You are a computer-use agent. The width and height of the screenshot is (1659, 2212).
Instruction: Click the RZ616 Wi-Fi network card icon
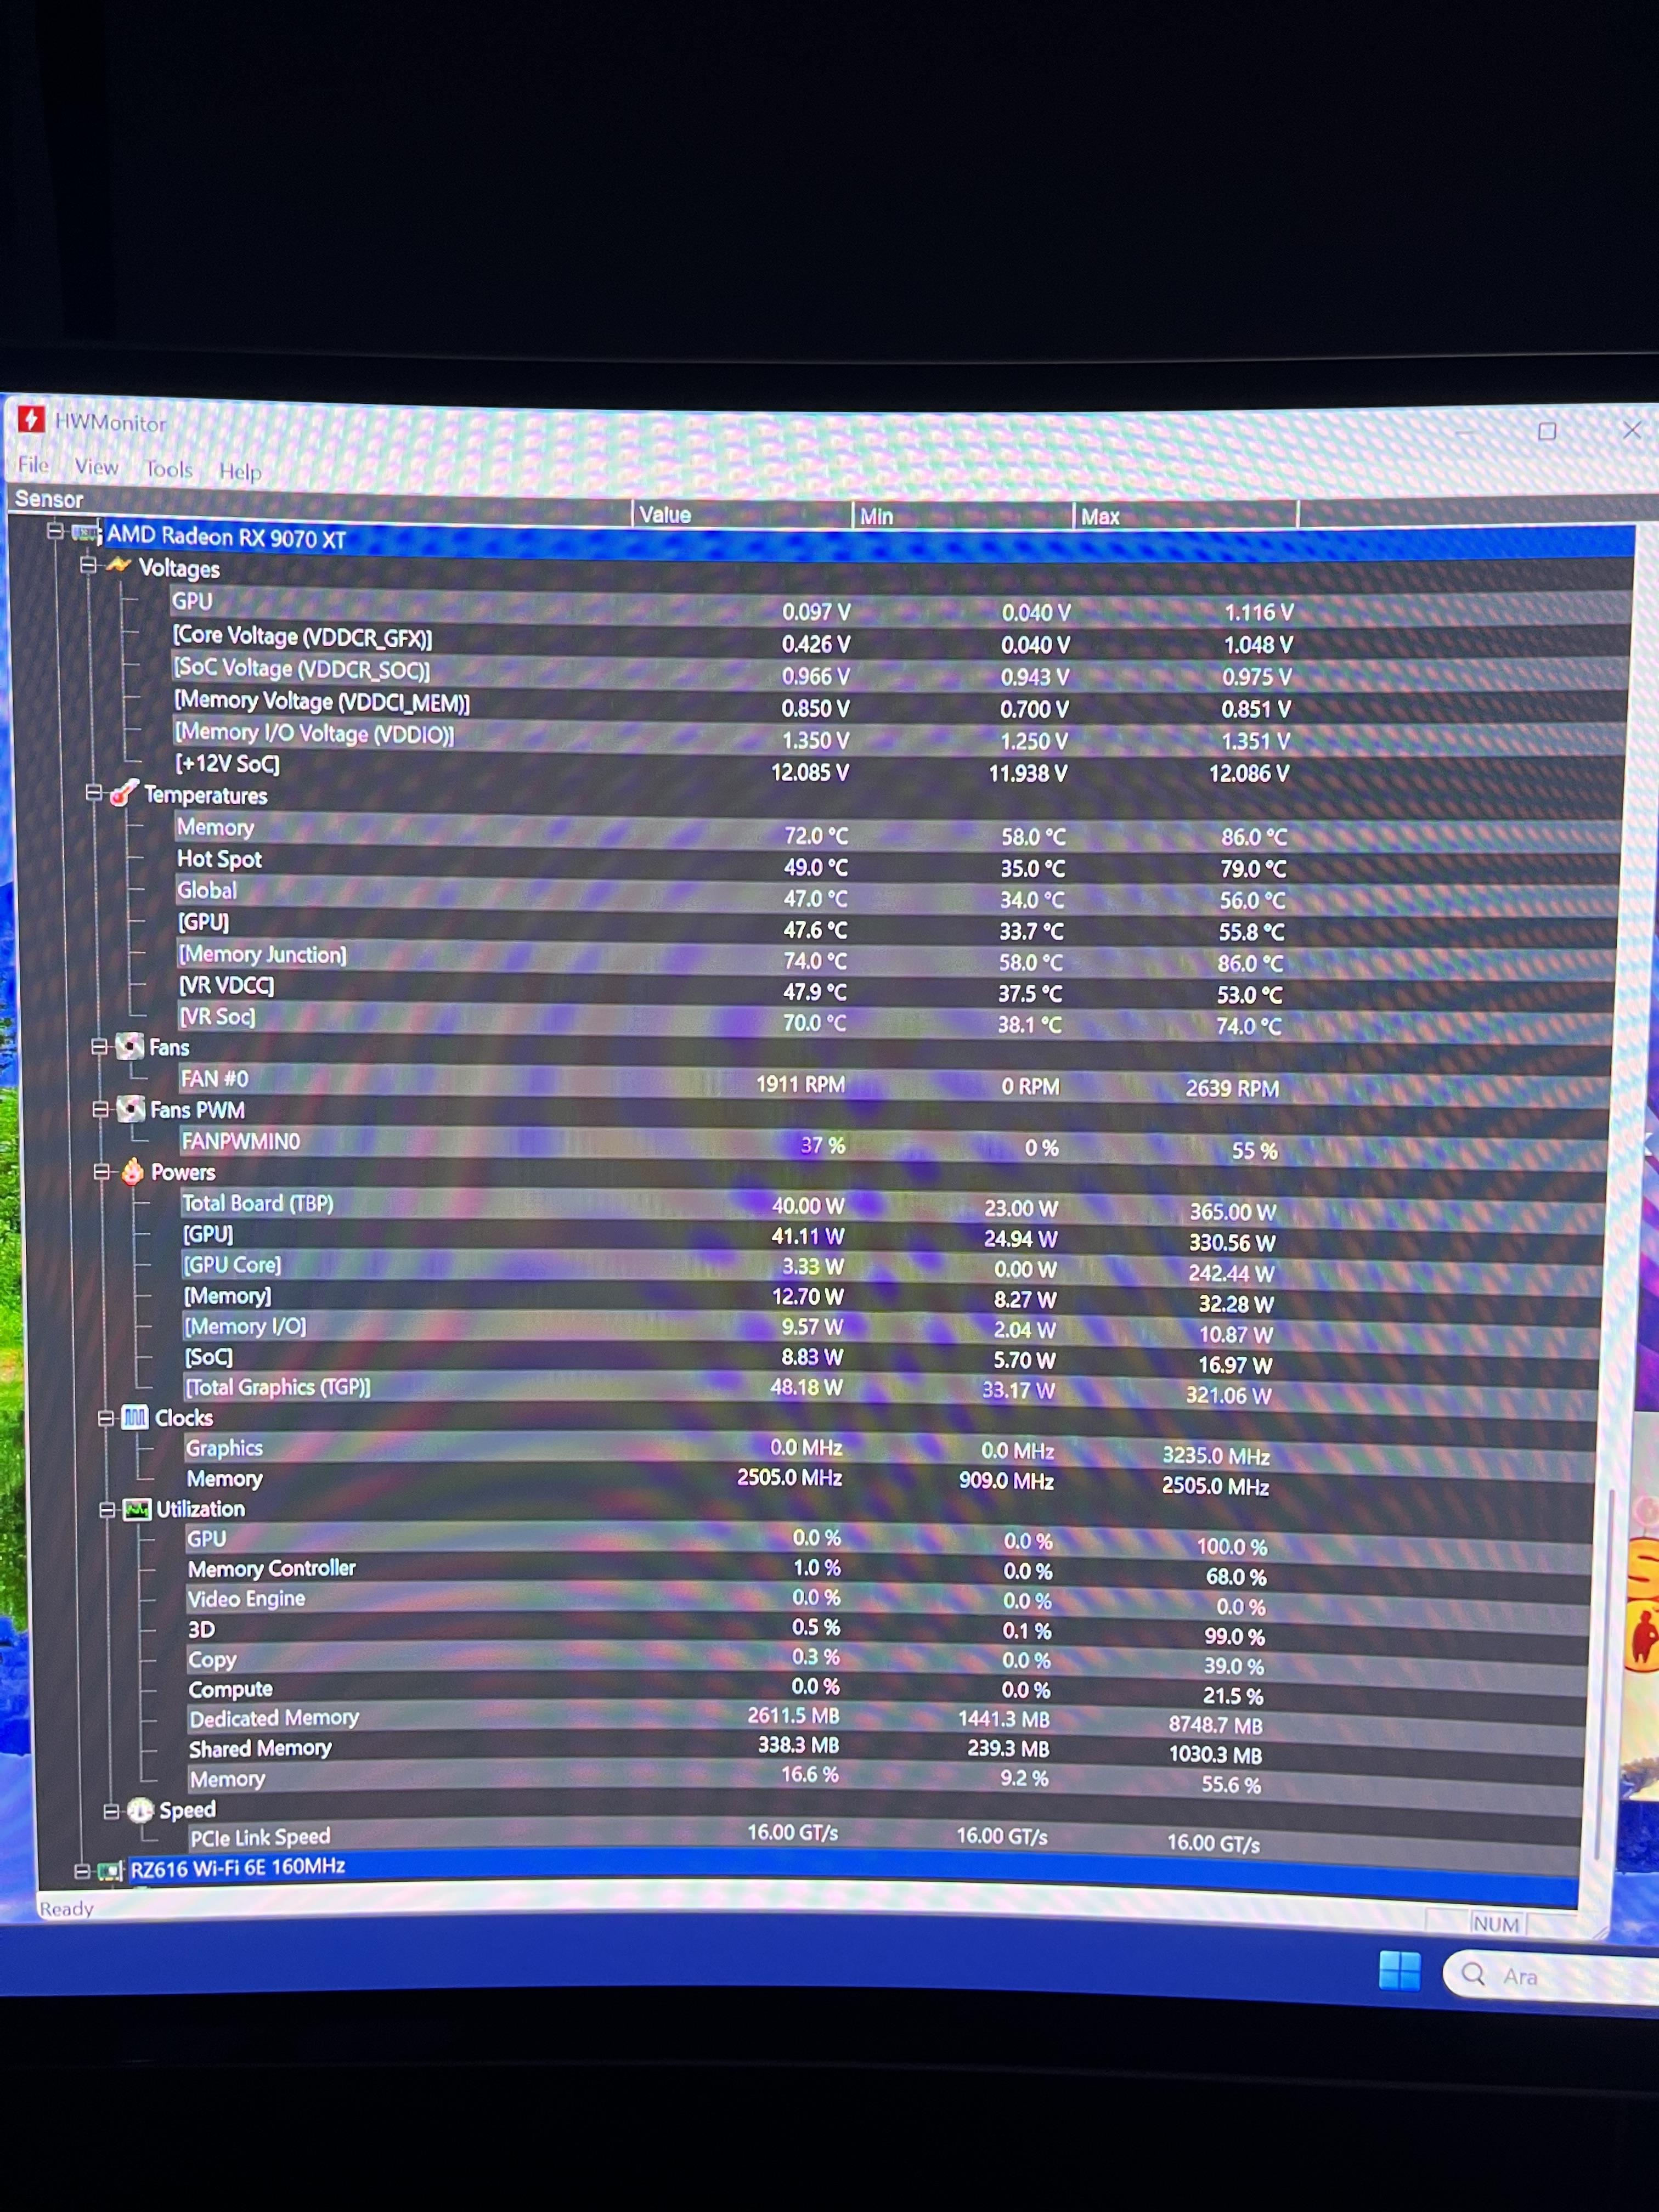point(110,1870)
